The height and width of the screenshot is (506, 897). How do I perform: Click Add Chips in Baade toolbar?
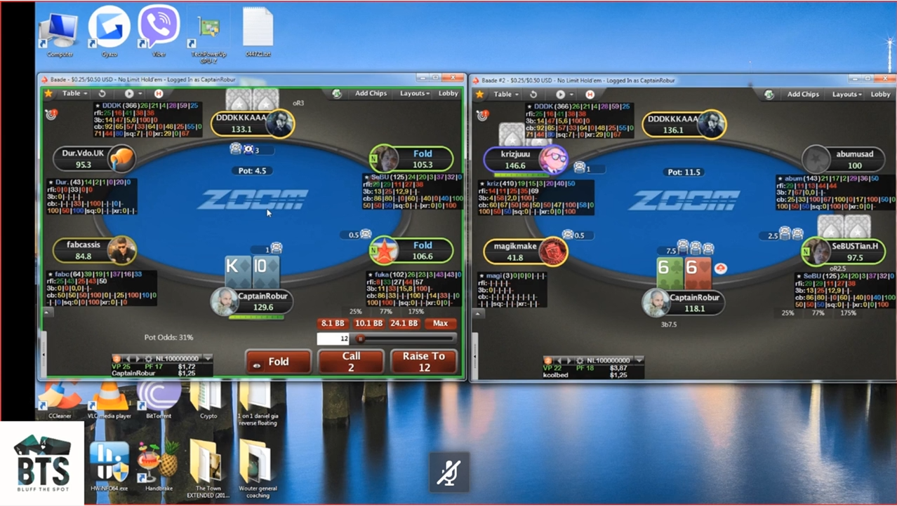coord(371,93)
